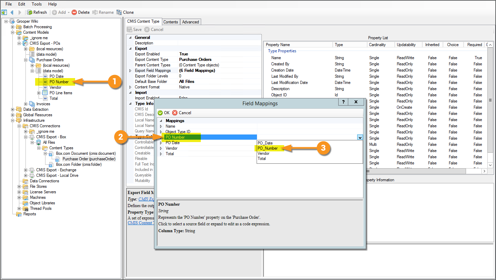Click OK in Field Mappings dialog
This screenshot has height=280, width=496.
tap(164, 113)
